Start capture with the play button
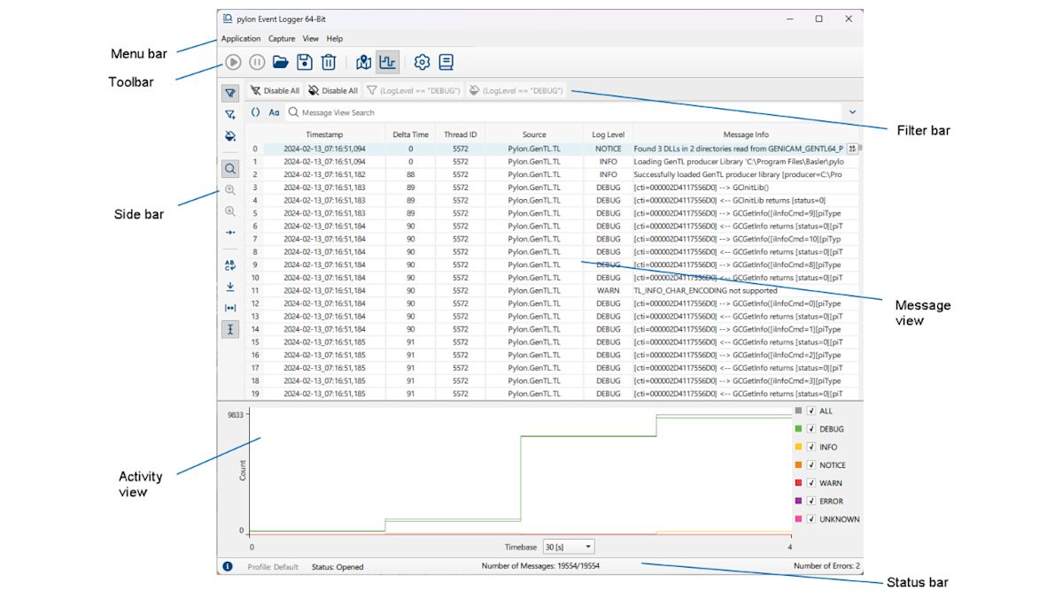Viewport: 1063px width, 598px height. coord(233,62)
